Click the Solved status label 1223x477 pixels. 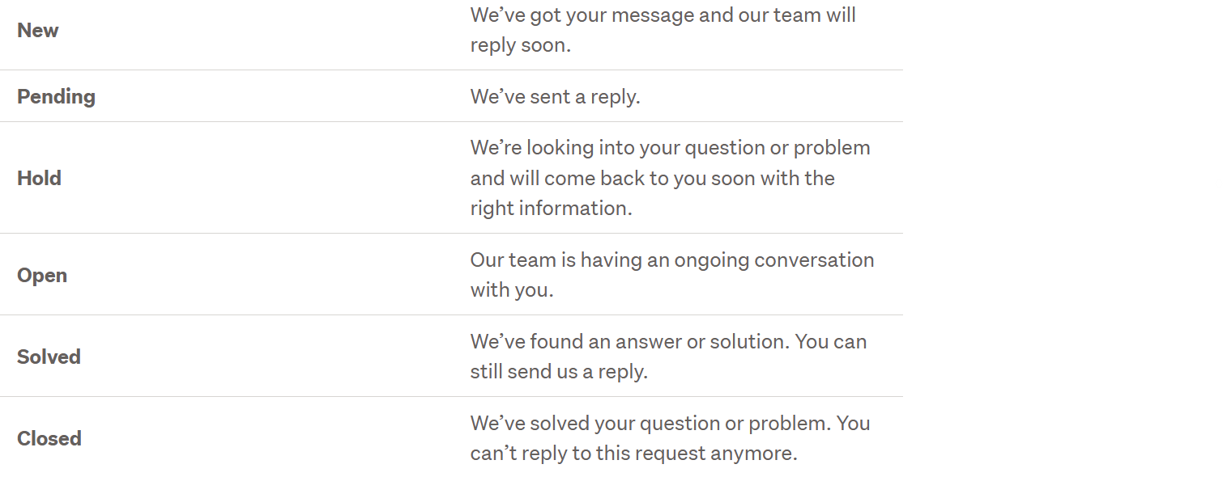[49, 357]
